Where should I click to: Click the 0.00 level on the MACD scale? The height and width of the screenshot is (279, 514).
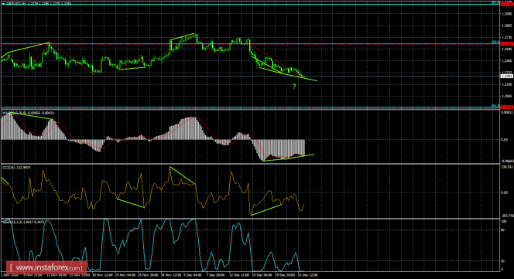[504, 139]
